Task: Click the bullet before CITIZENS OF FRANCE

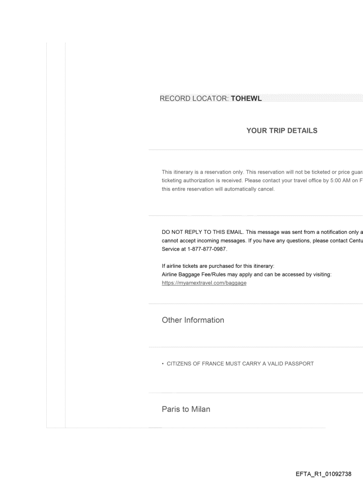Action: pos(163,364)
